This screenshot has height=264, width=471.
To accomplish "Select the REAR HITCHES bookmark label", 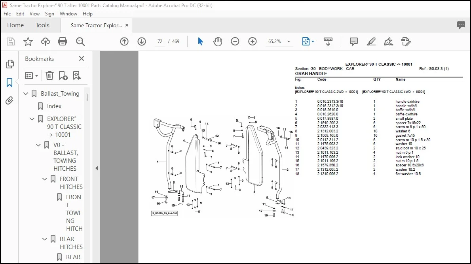I will point(71,243).
